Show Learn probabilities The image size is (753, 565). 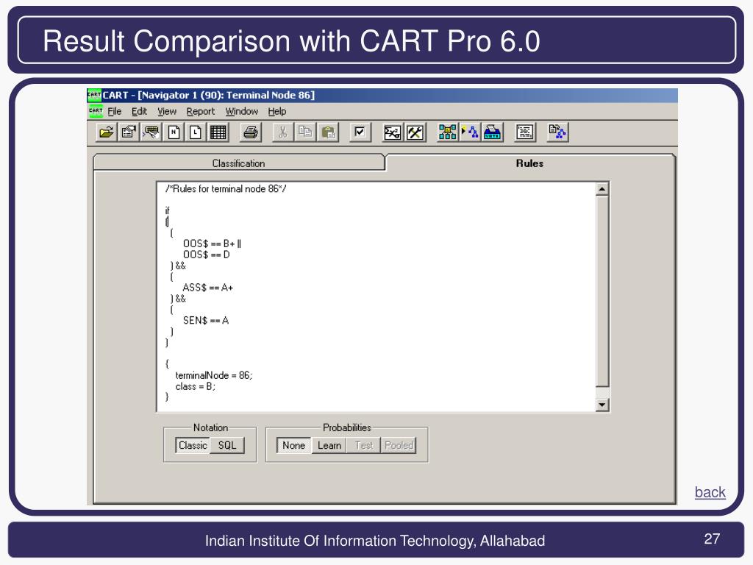[329, 445]
